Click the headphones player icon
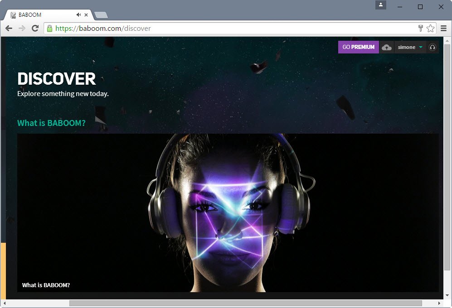Screen dimensions: 452x308 pyautogui.click(x=433, y=47)
